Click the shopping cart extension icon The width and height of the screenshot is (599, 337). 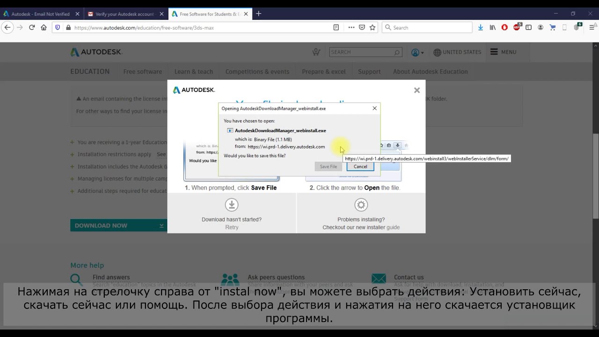point(553,28)
